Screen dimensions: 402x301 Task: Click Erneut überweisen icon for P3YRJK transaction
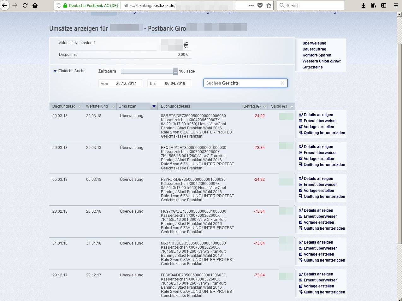click(x=301, y=185)
